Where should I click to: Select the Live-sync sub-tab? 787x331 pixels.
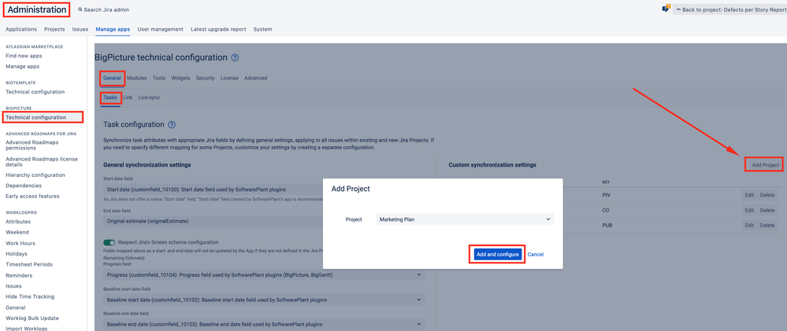pyautogui.click(x=149, y=97)
